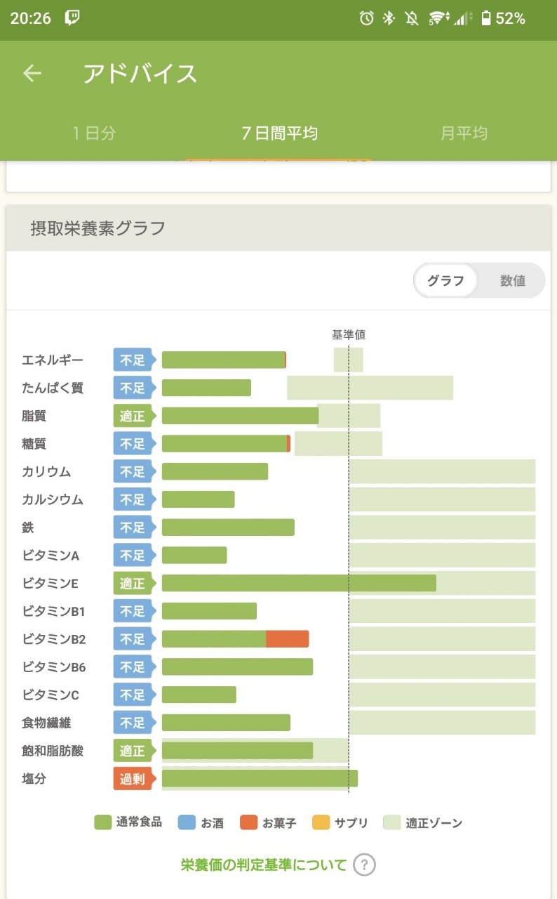Viewport: 557px width, 899px height.
Task: Open 栄養価の判定基準について link
Action: [x=264, y=865]
